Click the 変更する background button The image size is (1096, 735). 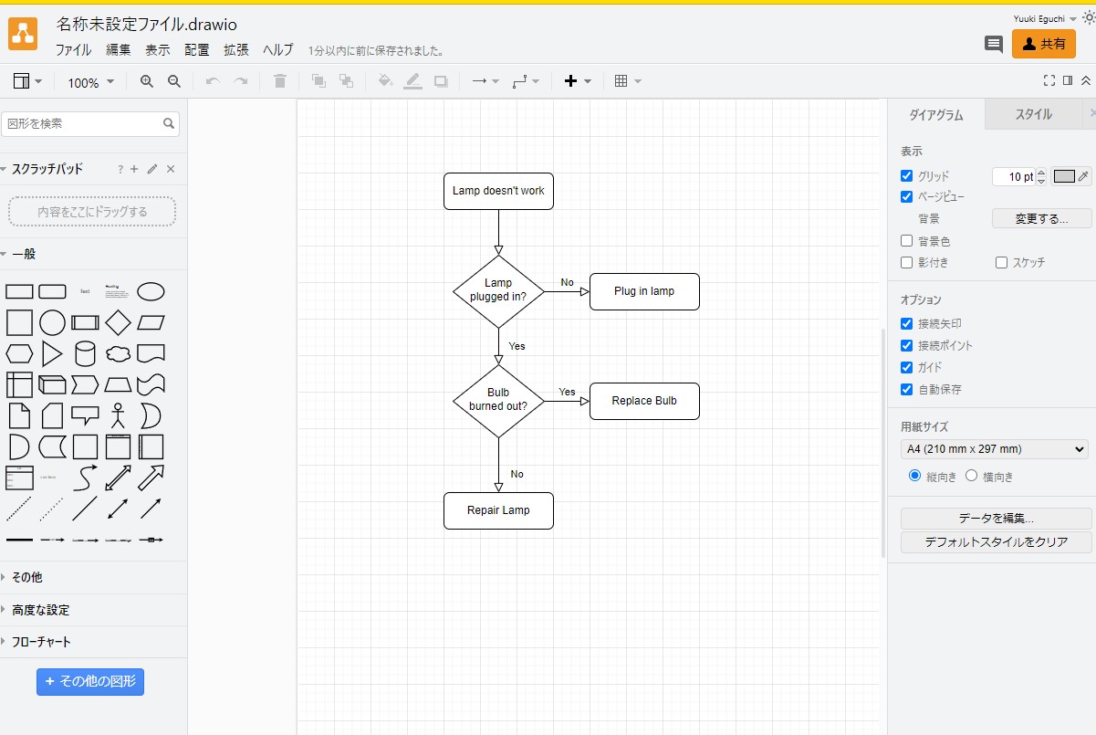click(1041, 218)
